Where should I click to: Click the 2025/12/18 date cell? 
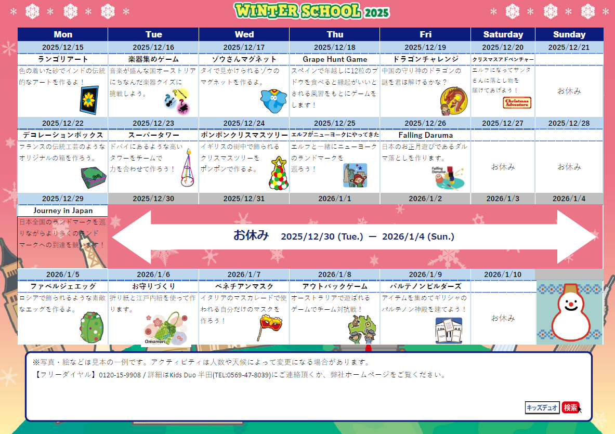pyautogui.click(x=335, y=47)
